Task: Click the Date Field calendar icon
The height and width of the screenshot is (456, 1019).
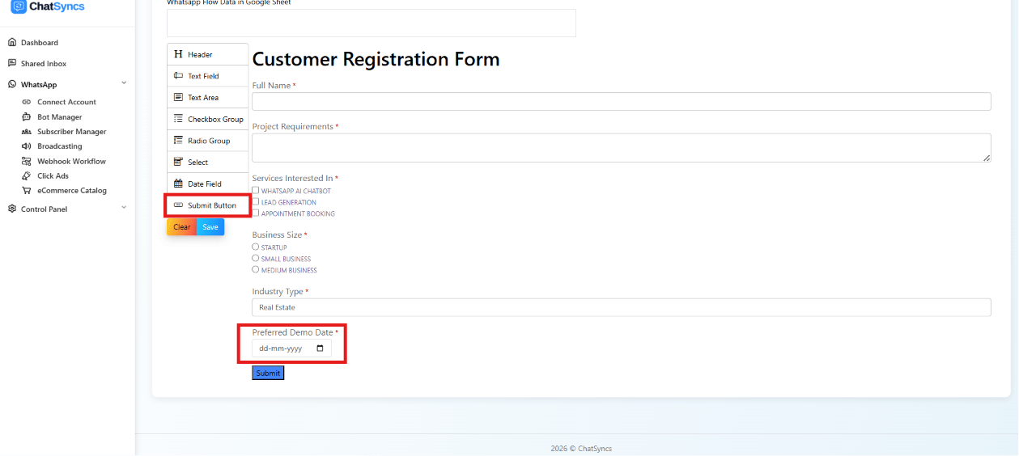Action: pos(178,184)
